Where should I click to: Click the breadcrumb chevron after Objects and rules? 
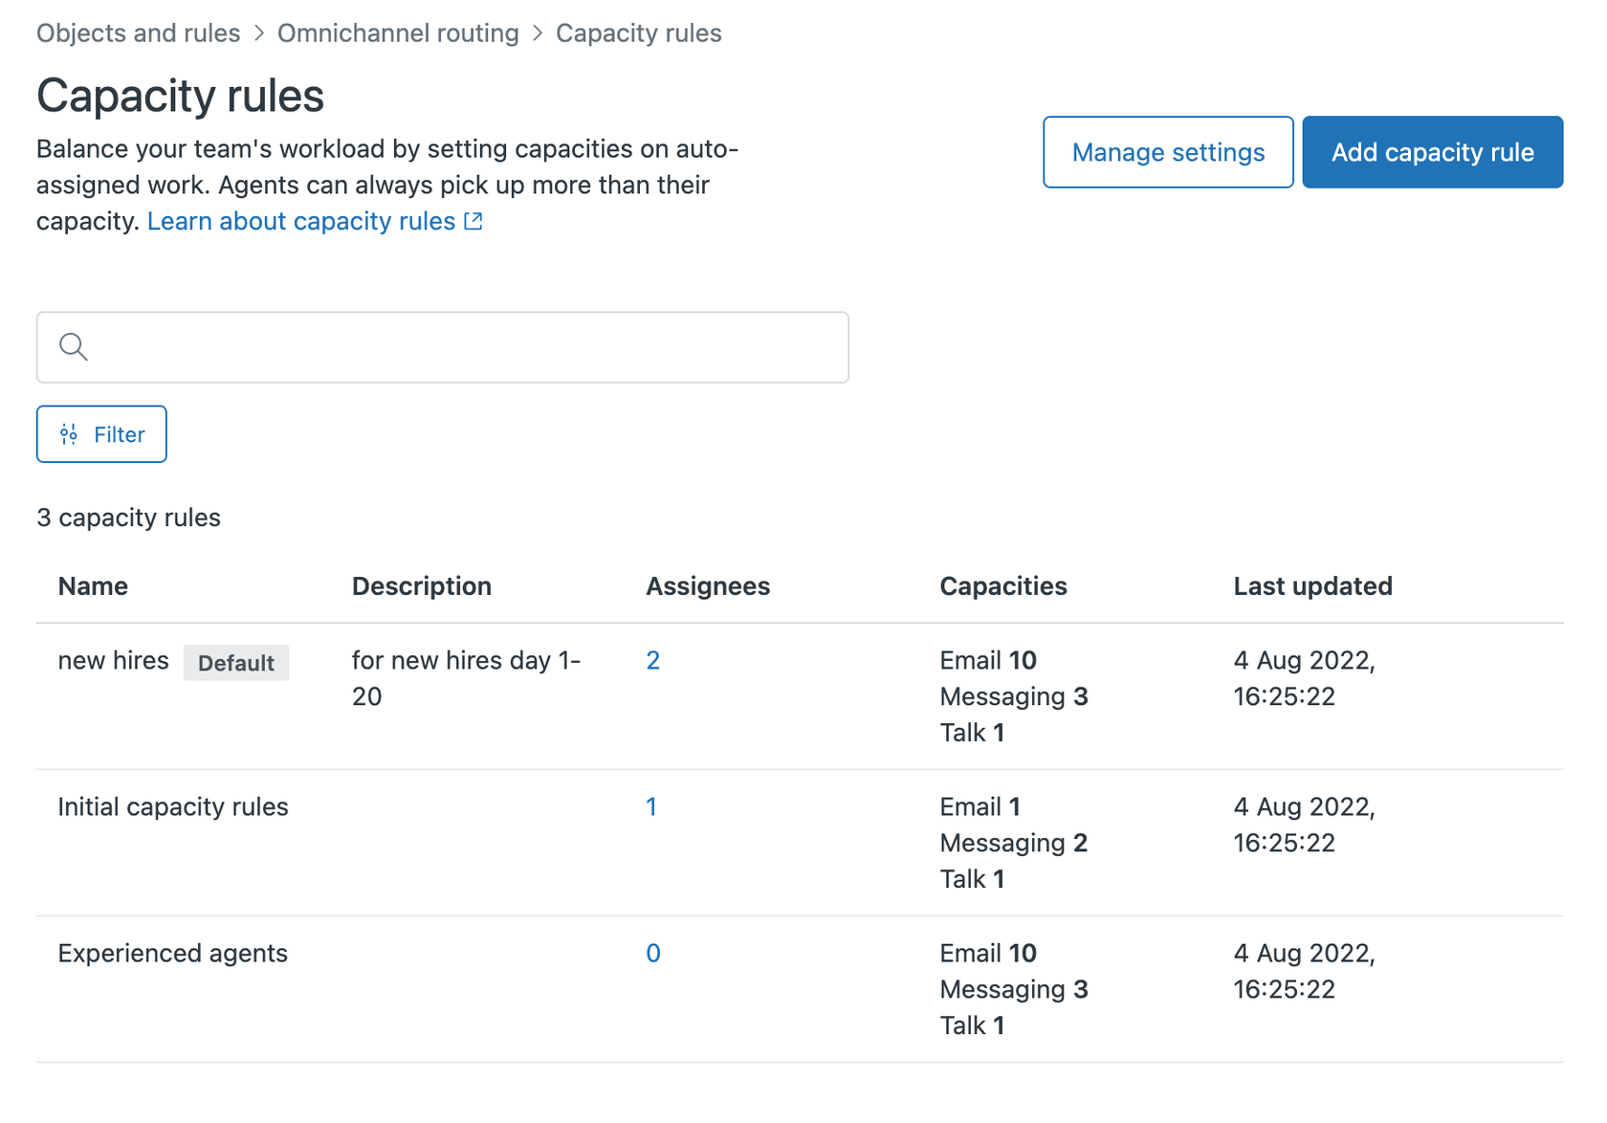click(x=257, y=33)
